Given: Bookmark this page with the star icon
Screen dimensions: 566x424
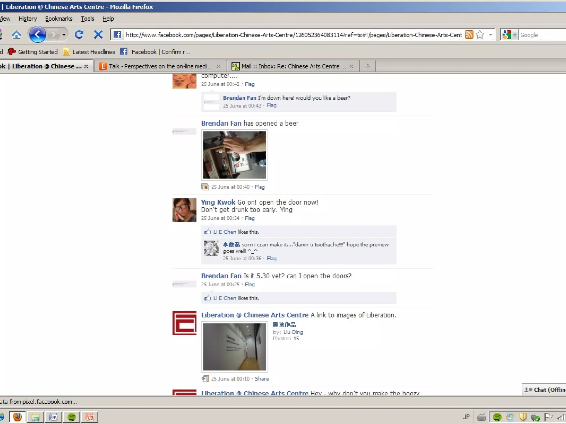Looking at the screenshot, I should [480, 35].
